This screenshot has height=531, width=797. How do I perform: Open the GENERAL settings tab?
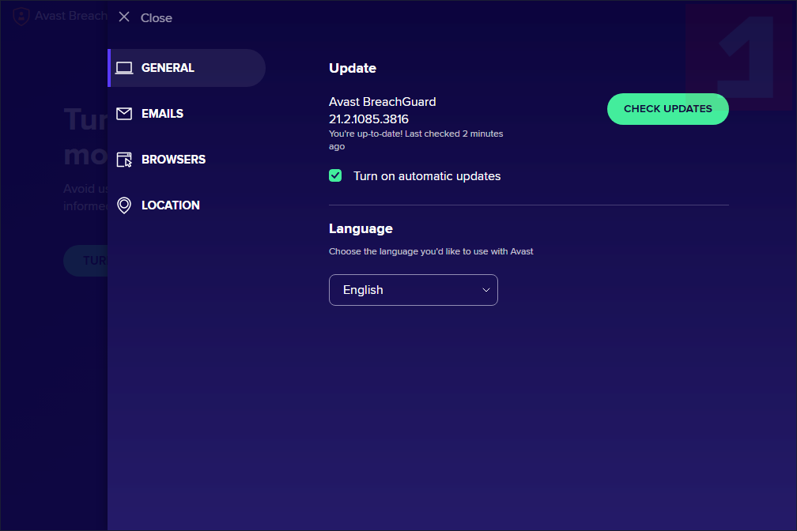(x=187, y=68)
